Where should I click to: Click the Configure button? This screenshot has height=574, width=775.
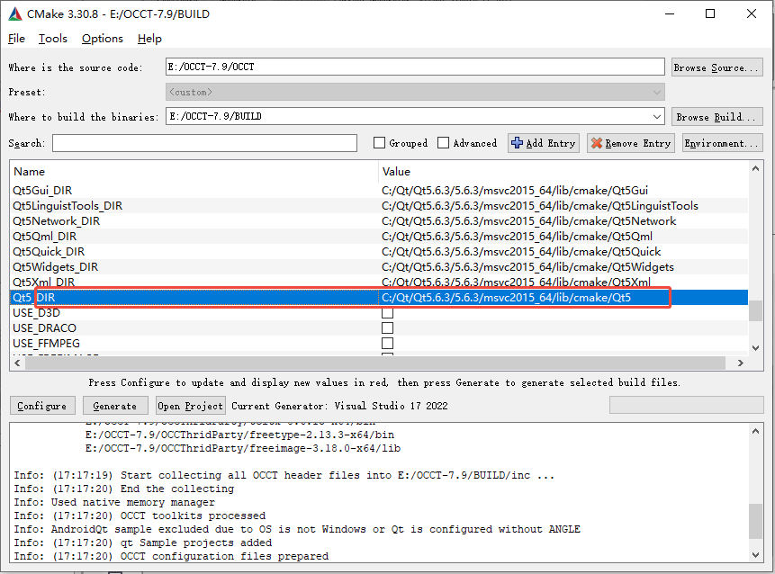(42, 406)
